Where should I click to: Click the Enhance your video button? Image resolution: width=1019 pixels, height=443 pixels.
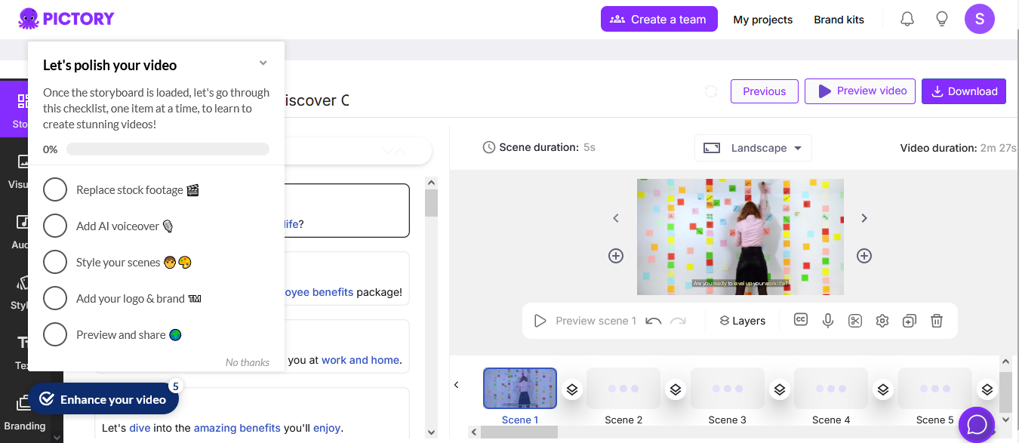tap(103, 399)
